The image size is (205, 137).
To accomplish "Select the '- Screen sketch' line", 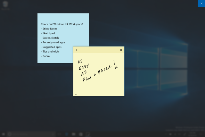I will 50,38.
